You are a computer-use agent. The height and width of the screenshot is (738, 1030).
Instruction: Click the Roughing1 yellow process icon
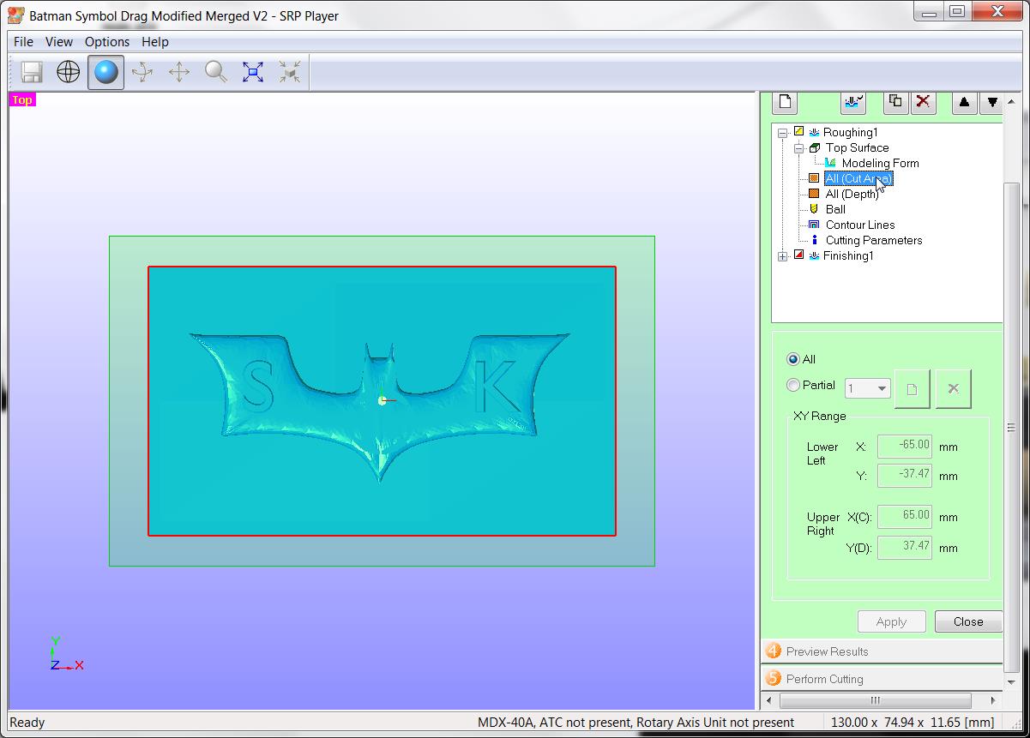(x=799, y=132)
